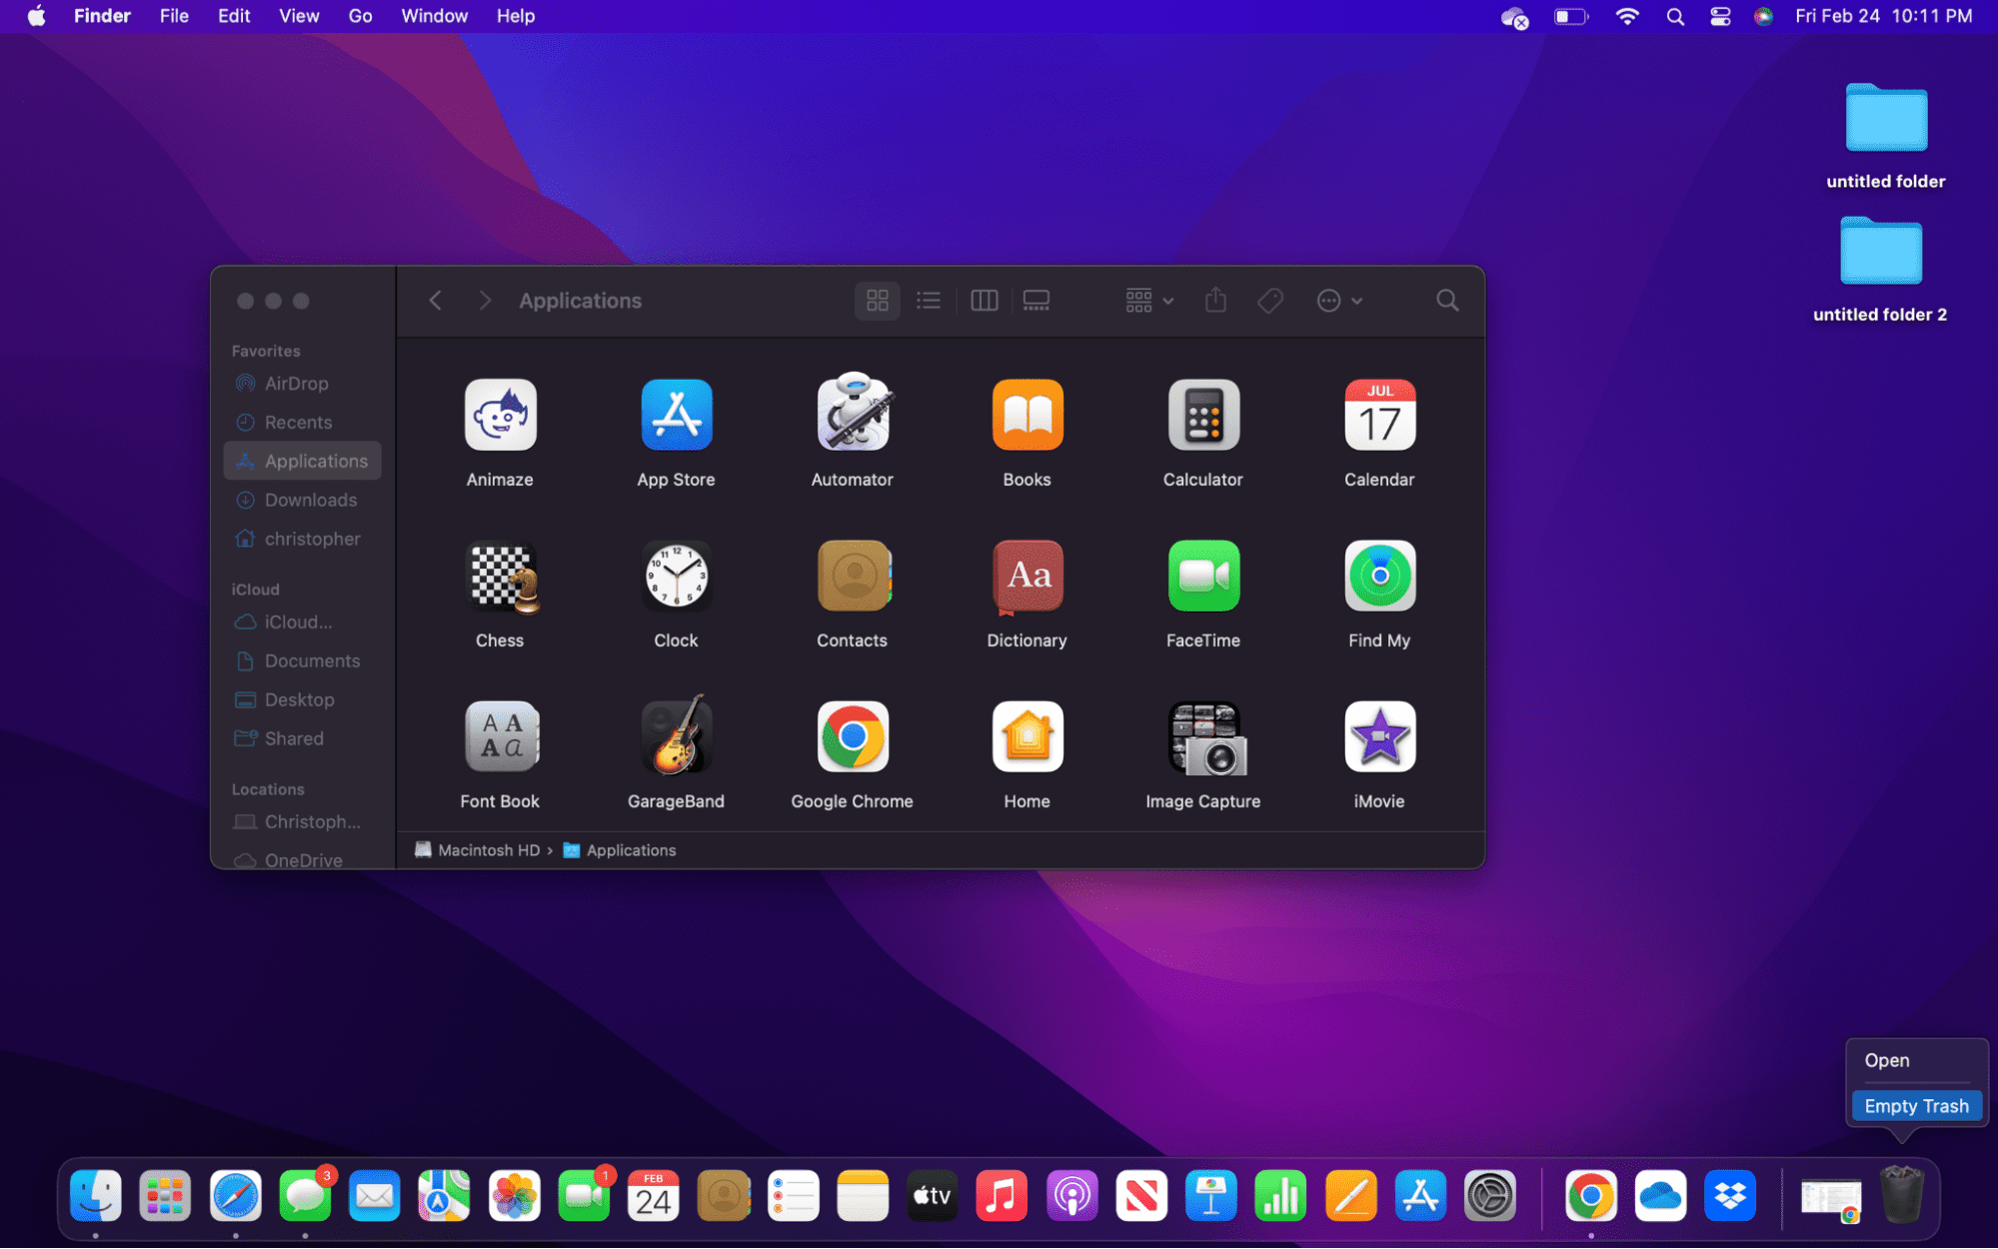
Task: Select the Automator app icon
Action: (853, 413)
